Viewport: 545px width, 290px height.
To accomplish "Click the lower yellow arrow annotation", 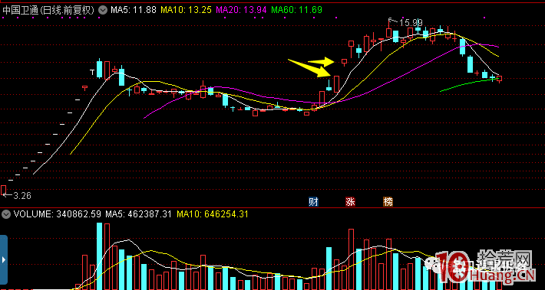I will click(x=309, y=68).
